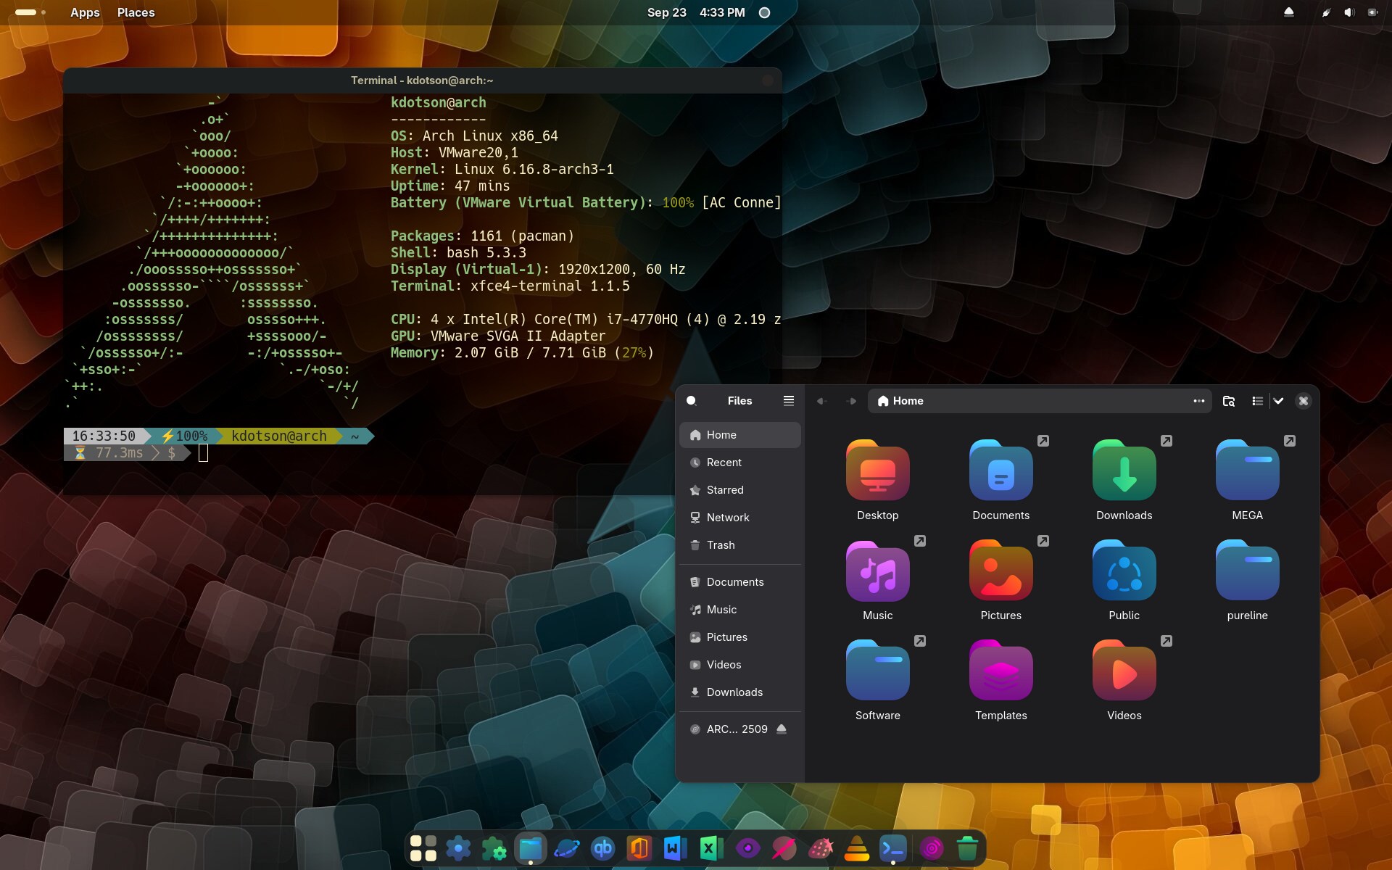Select Home in the Files sidebar
Screen dimensions: 1392x870
click(x=740, y=435)
